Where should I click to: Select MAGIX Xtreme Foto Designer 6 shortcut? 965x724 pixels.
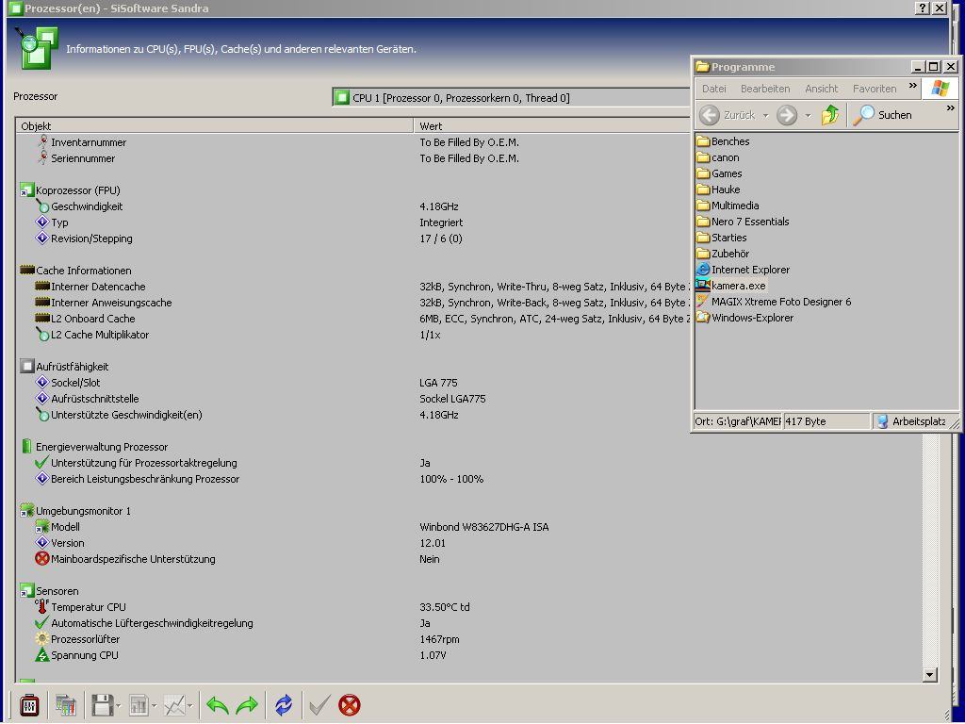pyautogui.click(x=775, y=301)
